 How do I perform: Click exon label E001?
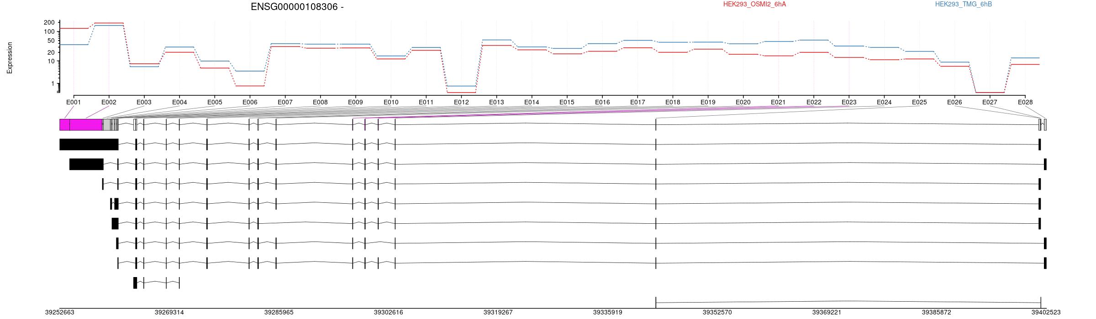(74, 103)
